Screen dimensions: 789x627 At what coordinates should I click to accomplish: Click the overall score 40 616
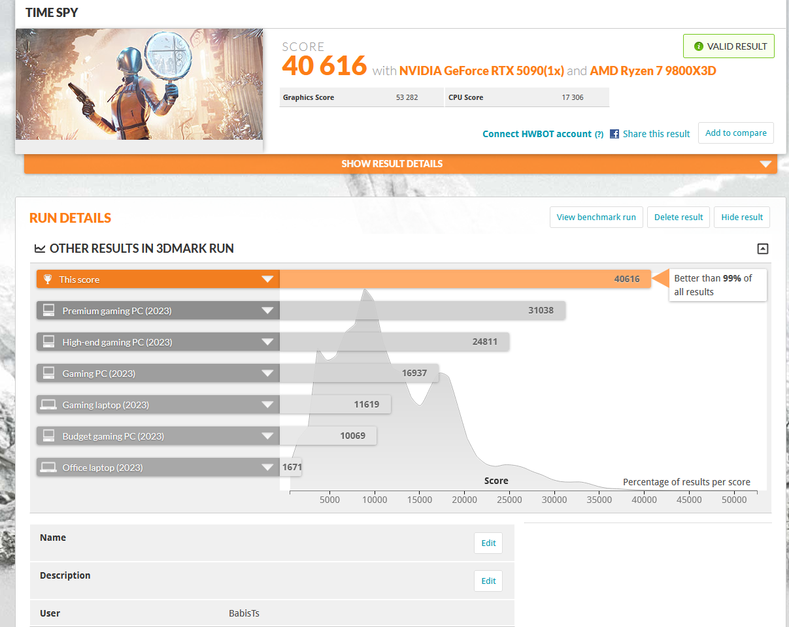(x=324, y=67)
